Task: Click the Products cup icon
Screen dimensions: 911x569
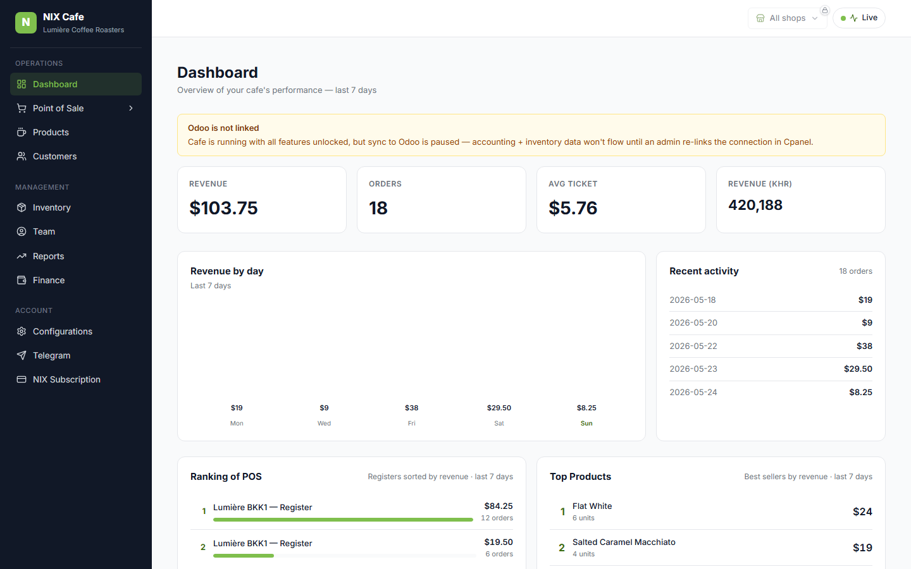Action: (22, 132)
